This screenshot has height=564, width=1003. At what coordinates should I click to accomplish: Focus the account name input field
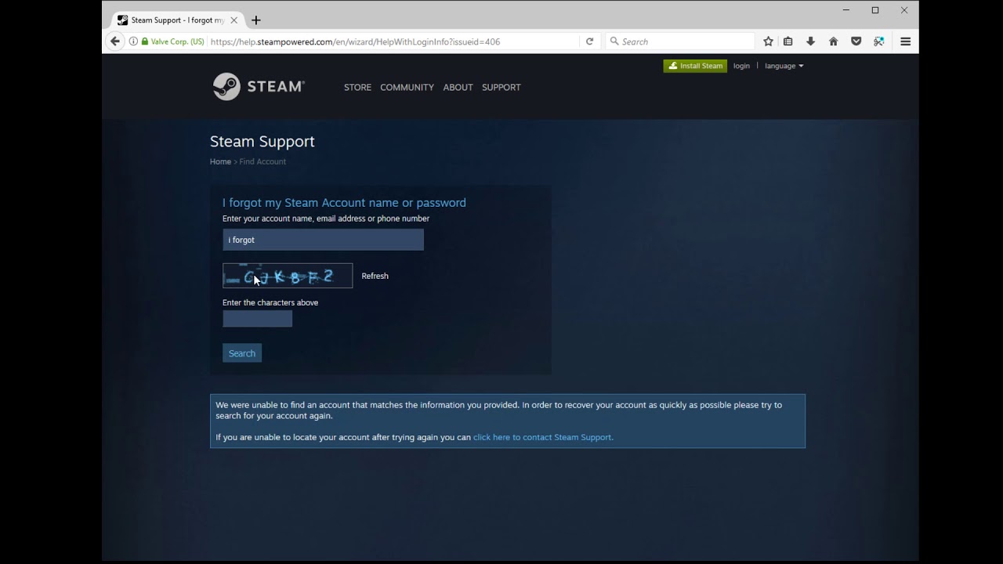tap(323, 240)
